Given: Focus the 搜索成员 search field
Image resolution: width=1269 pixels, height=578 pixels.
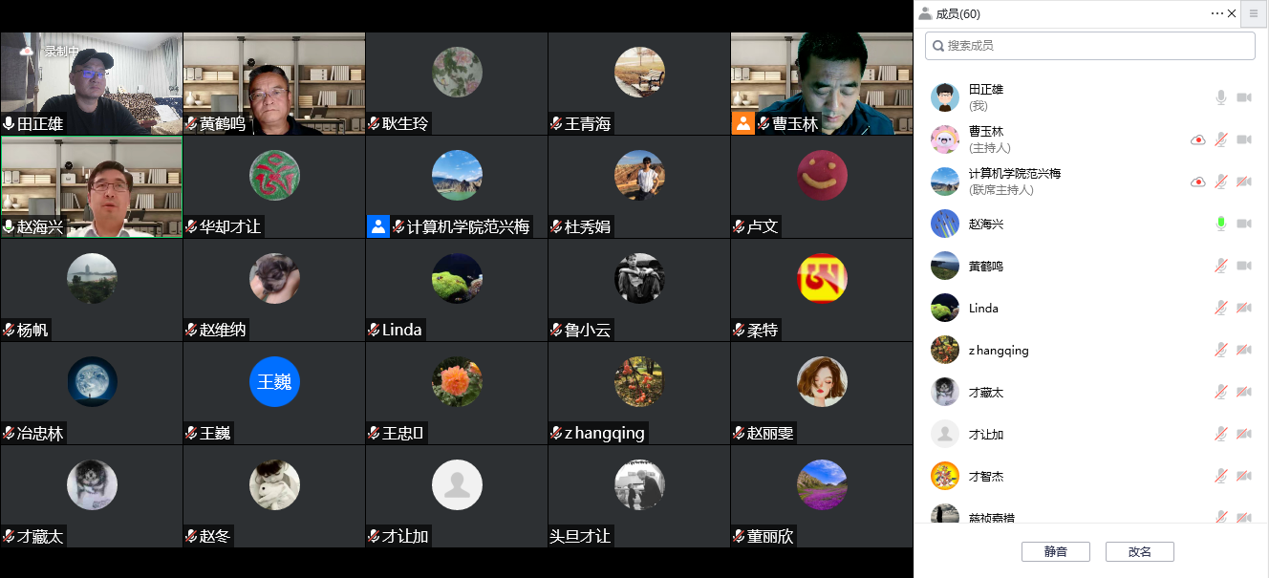Looking at the screenshot, I should tap(1090, 46).
